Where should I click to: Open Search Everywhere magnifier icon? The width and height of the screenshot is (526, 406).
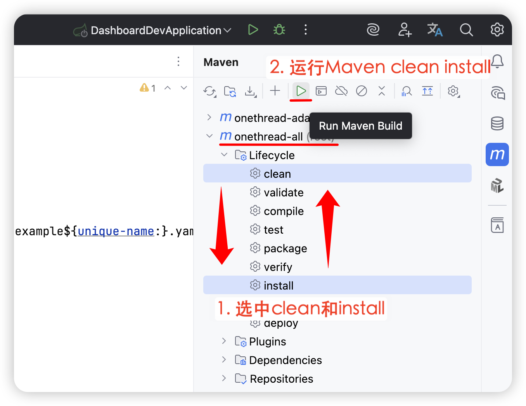click(466, 29)
